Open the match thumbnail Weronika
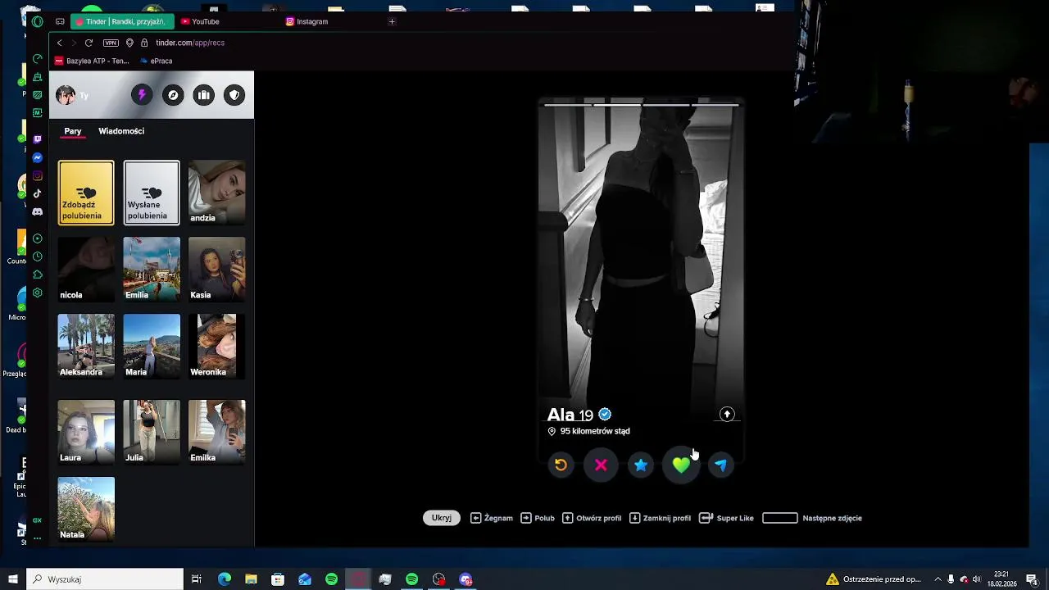Screen dimensions: 1049x590 pos(216,346)
